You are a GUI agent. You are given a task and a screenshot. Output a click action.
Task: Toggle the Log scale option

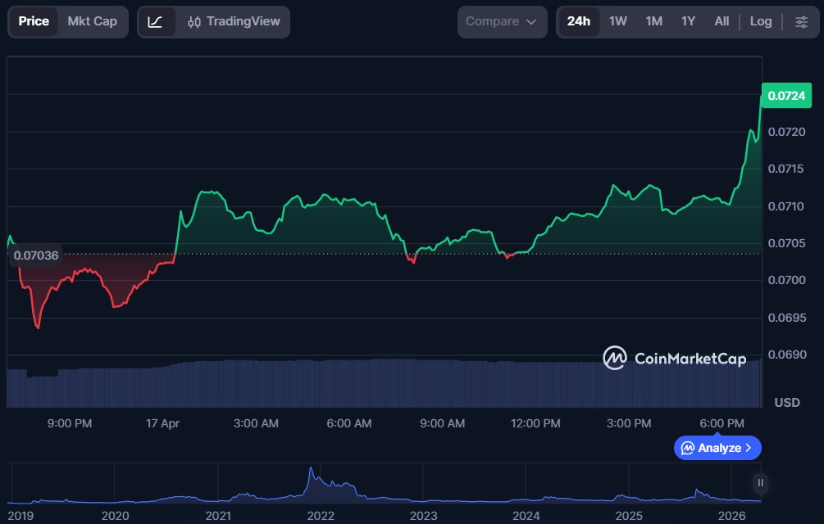tap(760, 21)
